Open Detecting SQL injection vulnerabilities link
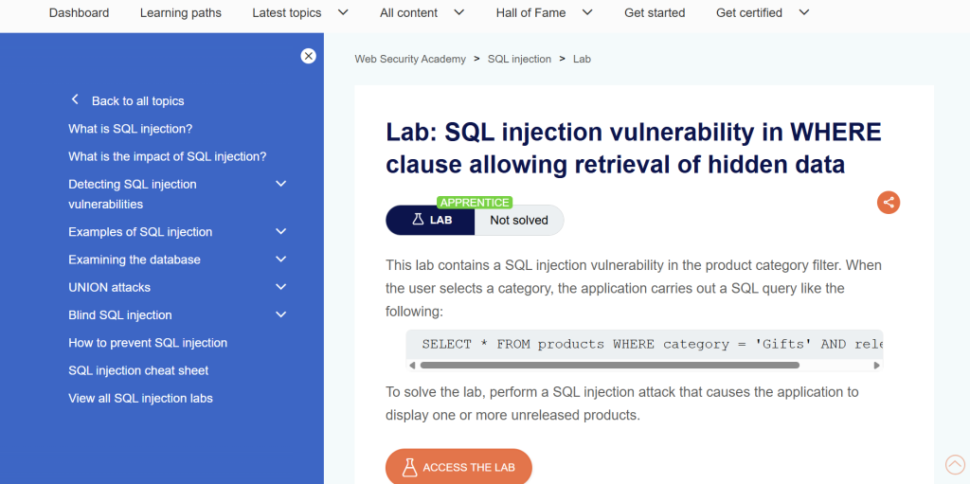This screenshot has width=970, height=484. [133, 194]
